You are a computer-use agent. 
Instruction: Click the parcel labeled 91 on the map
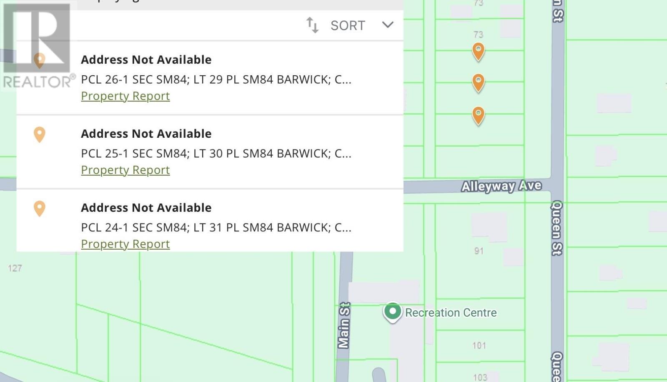[479, 251]
